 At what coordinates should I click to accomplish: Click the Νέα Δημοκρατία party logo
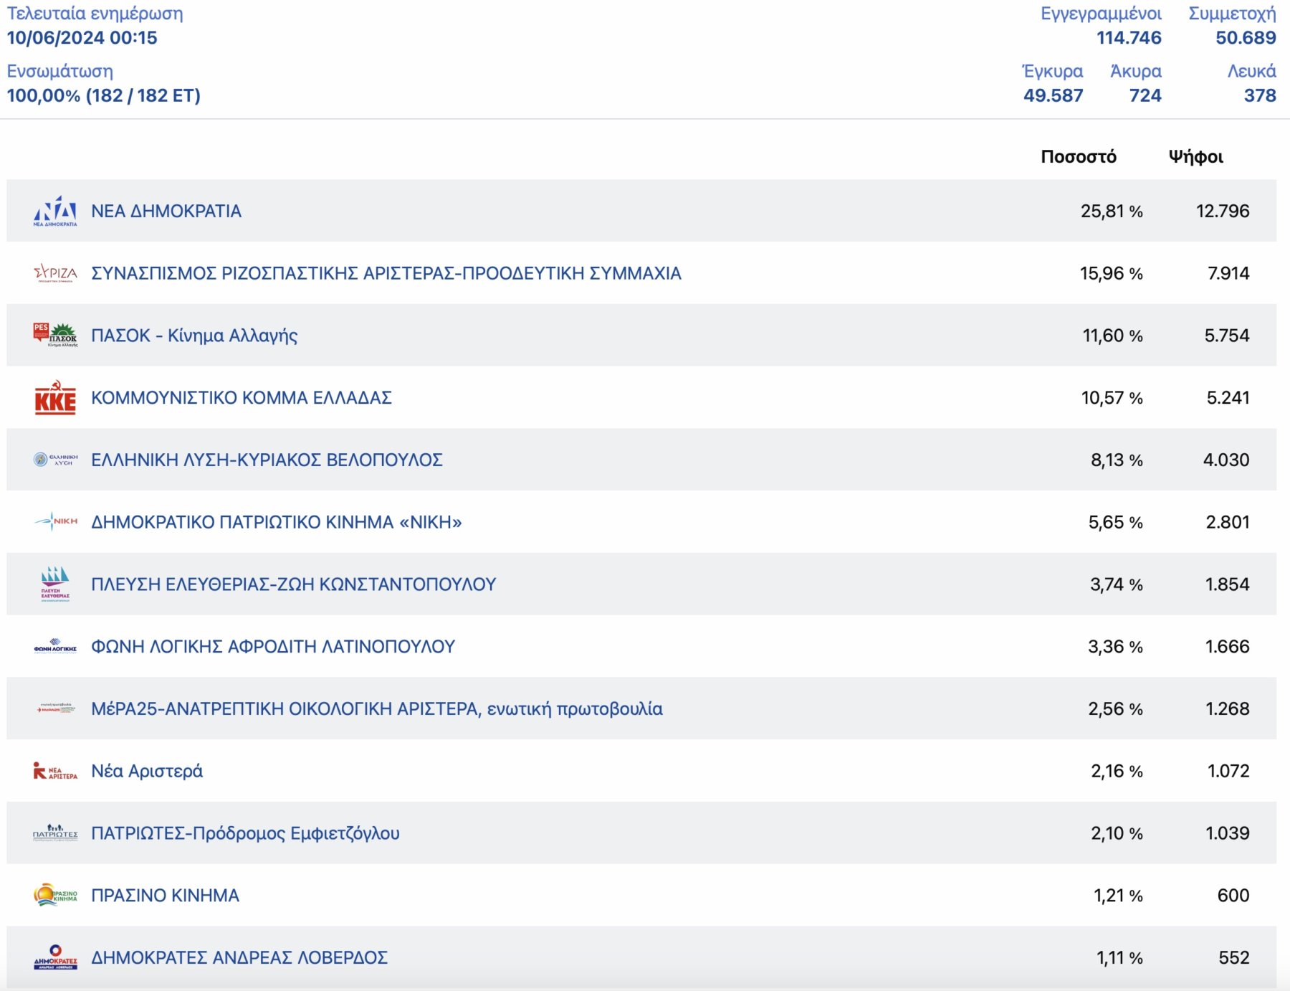[55, 211]
